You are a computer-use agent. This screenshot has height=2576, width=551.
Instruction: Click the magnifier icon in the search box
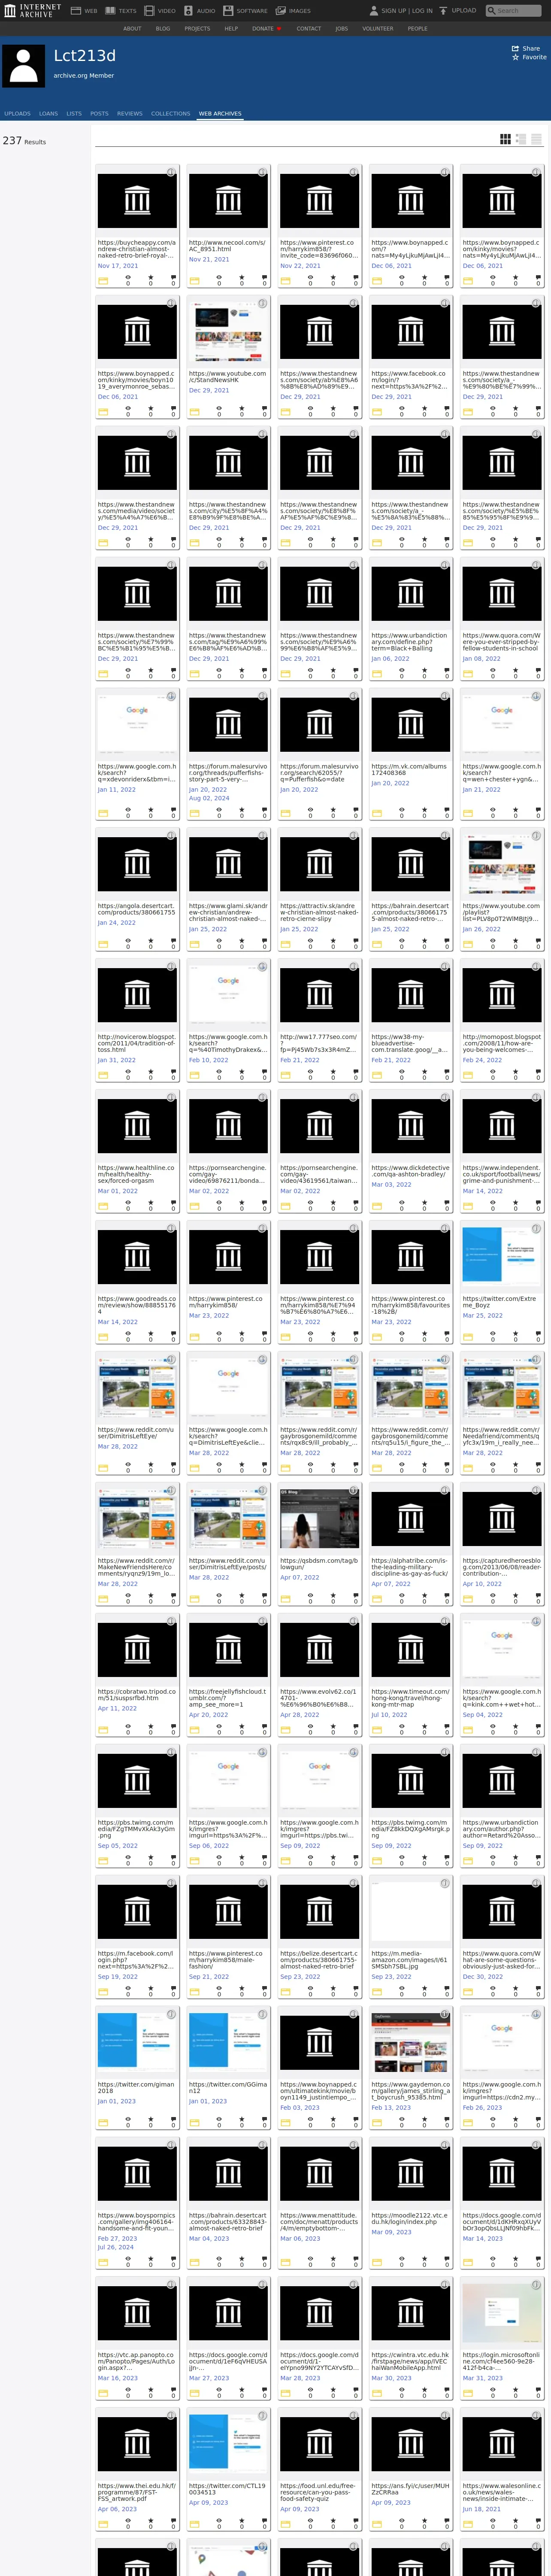click(492, 11)
